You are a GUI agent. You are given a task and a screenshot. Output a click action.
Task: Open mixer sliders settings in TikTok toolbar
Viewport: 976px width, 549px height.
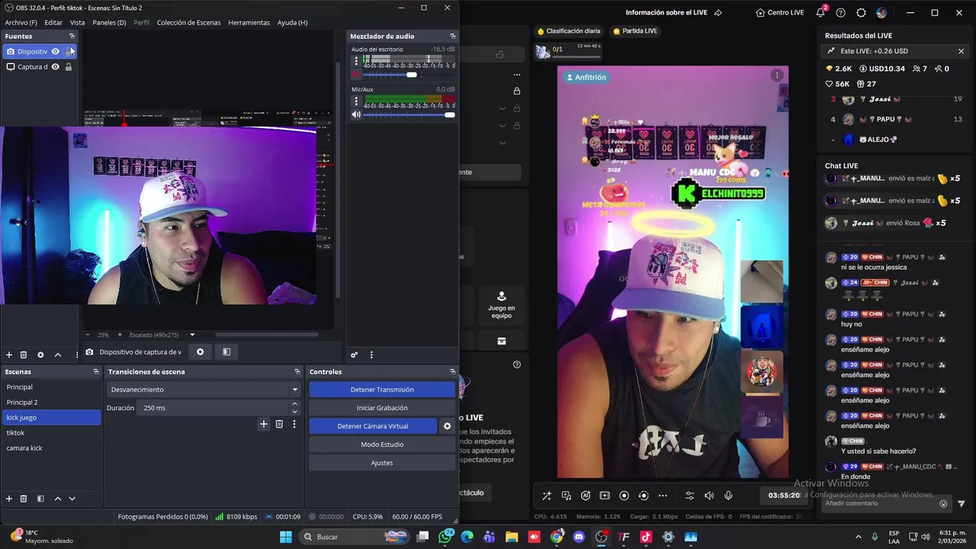[x=690, y=496]
